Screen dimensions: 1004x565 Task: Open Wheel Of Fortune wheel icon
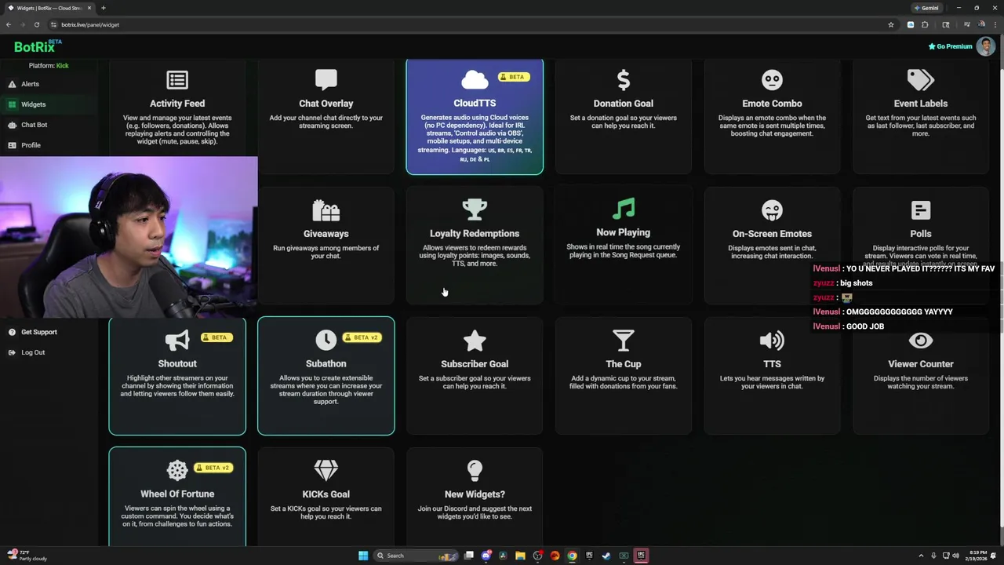coord(177,470)
